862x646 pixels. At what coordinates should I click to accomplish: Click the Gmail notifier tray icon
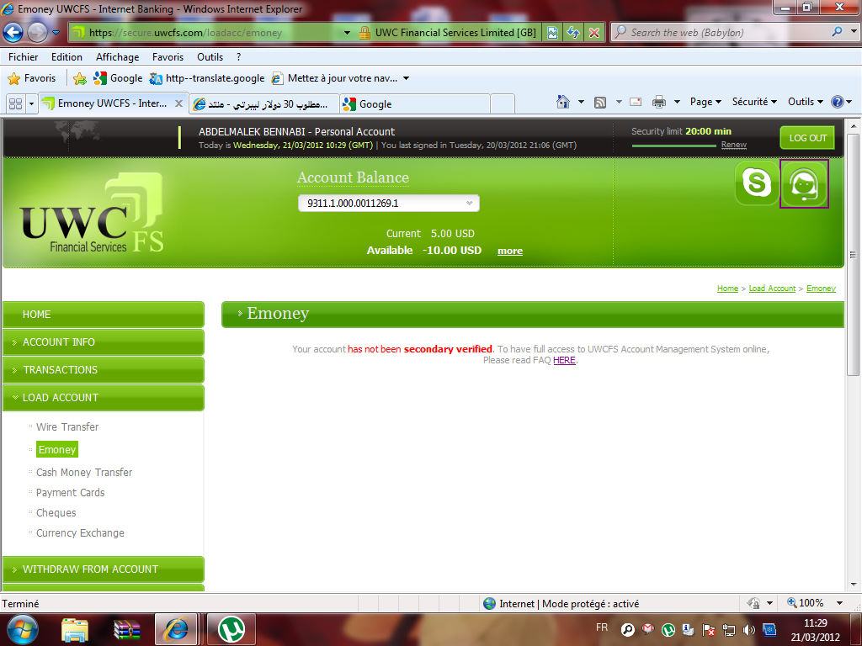647,629
